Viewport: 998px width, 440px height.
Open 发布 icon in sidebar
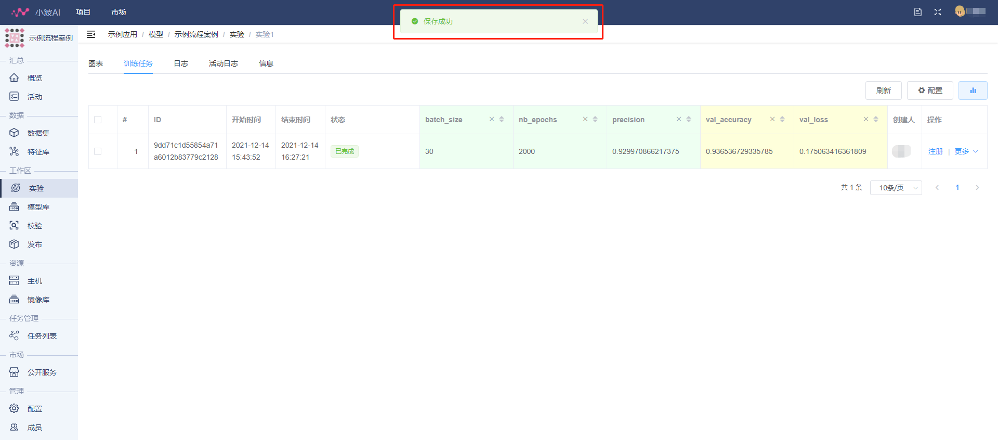(x=14, y=244)
